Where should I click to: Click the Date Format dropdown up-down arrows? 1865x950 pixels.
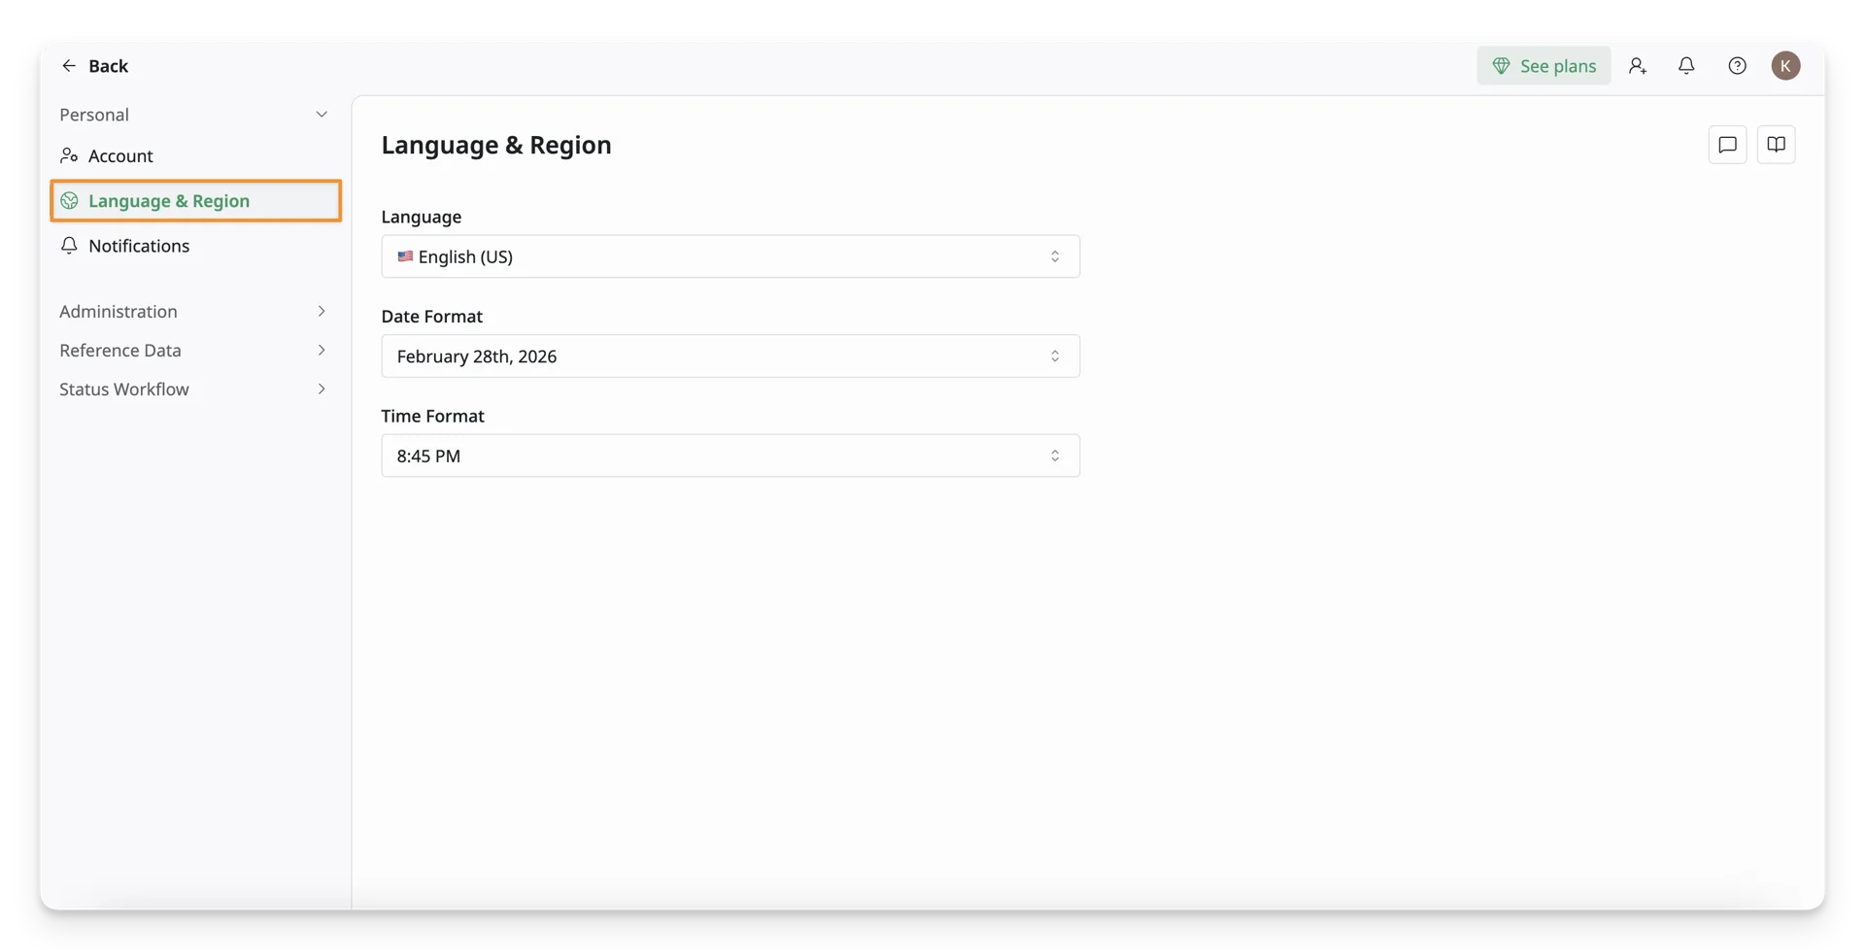pyautogui.click(x=1055, y=356)
